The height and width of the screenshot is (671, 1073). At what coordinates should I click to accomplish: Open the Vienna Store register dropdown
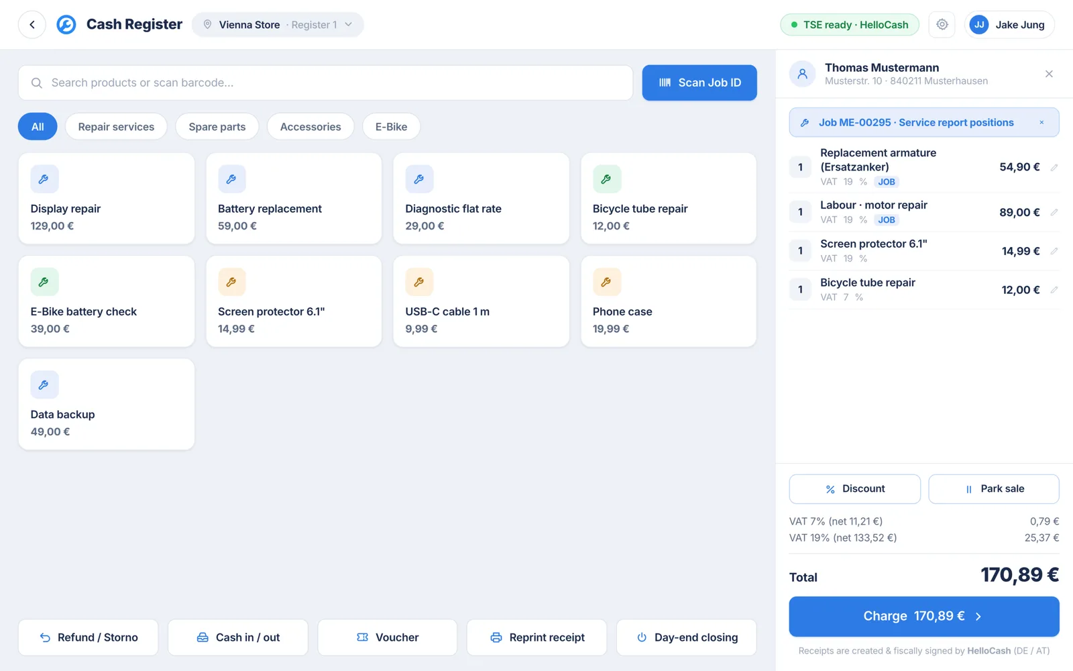278,25
